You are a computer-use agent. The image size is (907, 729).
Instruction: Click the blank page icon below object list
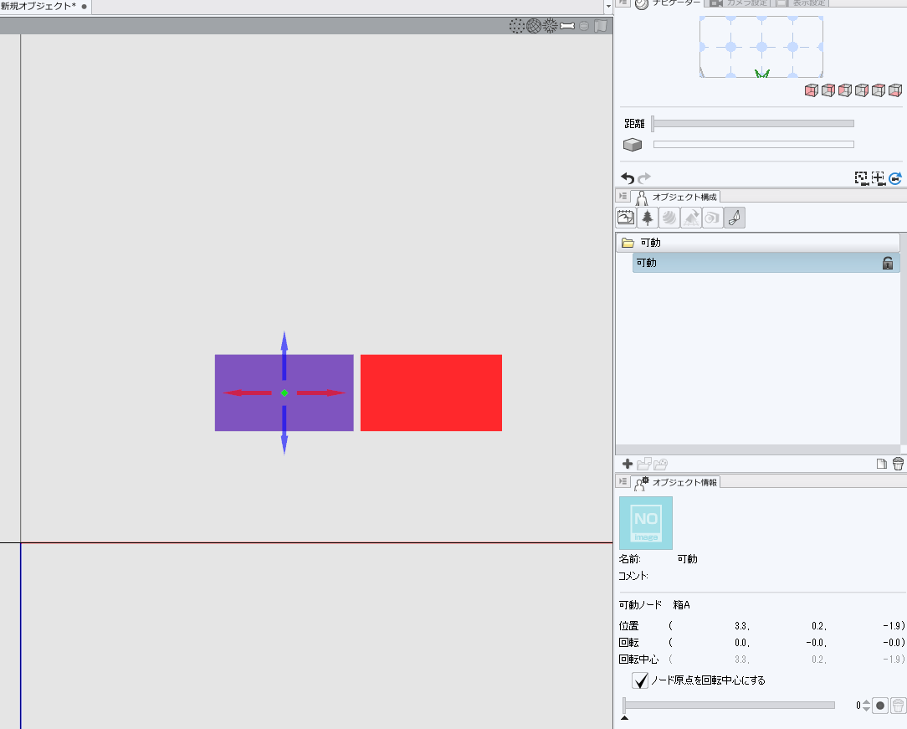click(882, 464)
